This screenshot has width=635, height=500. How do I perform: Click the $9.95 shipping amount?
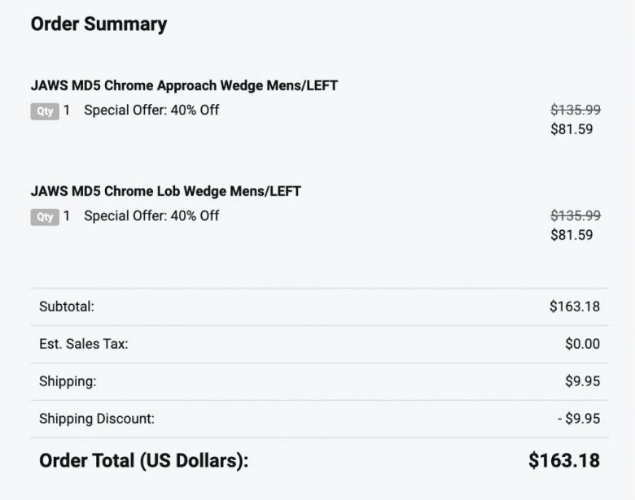pos(582,381)
